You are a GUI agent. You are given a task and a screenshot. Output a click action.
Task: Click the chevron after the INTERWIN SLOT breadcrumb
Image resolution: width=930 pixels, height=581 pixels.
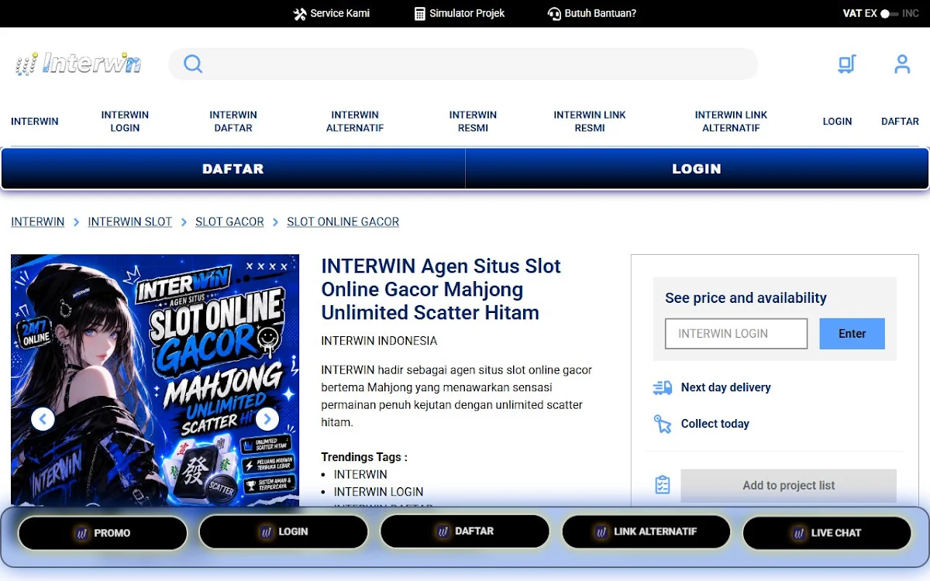pyautogui.click(x=184, y=222)
